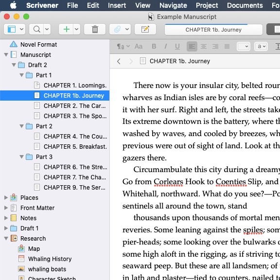Expand the Draft 1 folder
The image size is (280, 280).
pyautogui.click(x=6, y=228)
